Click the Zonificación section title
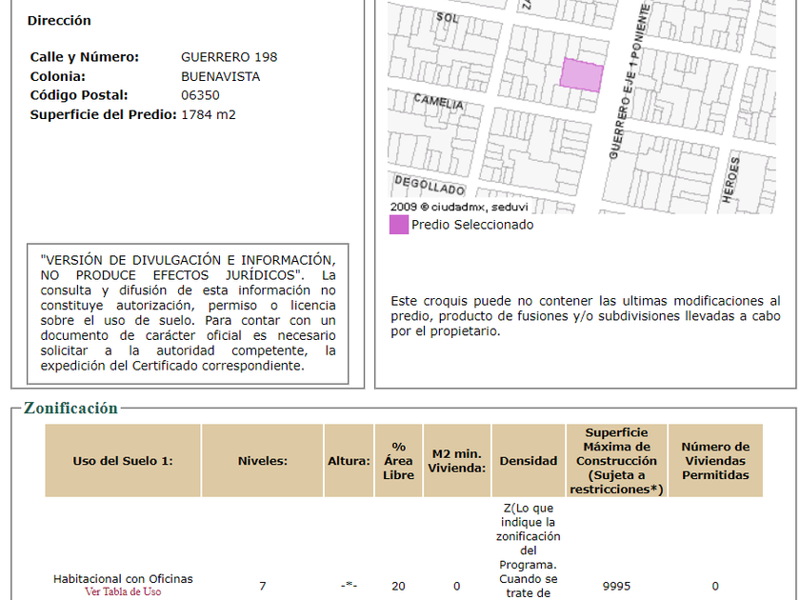Image resolution: width=800 pixels, height=600 pixels. click(70, 409)
